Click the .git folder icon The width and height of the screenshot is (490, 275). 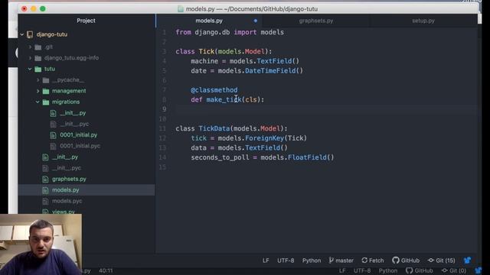pos(38,47)
